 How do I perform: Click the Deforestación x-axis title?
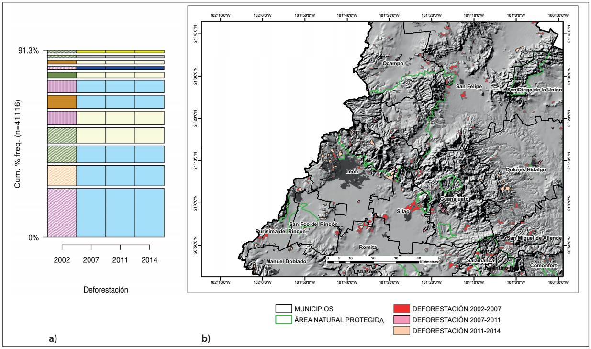point(106,290)
